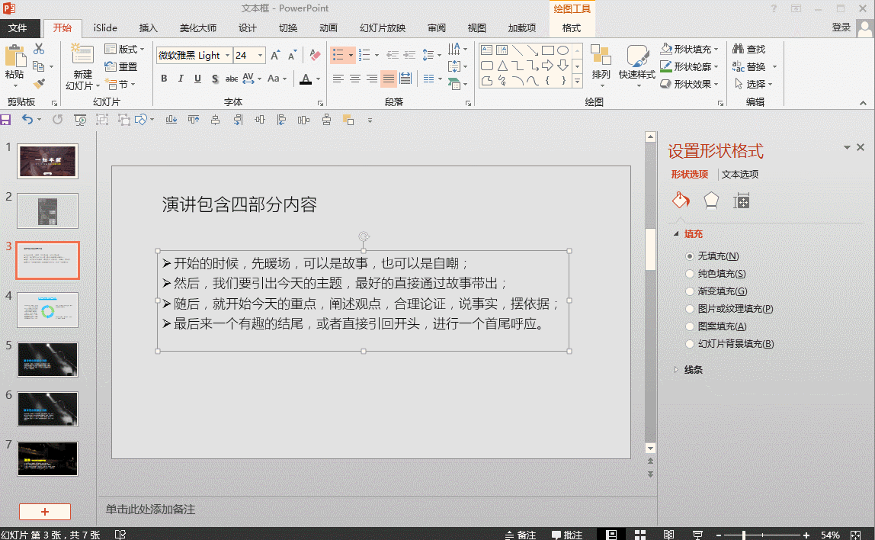Viewport: 875px width, 540px height.
Task: Select 图片或纹理填充 radio option
Action: [x=690, y=309]
